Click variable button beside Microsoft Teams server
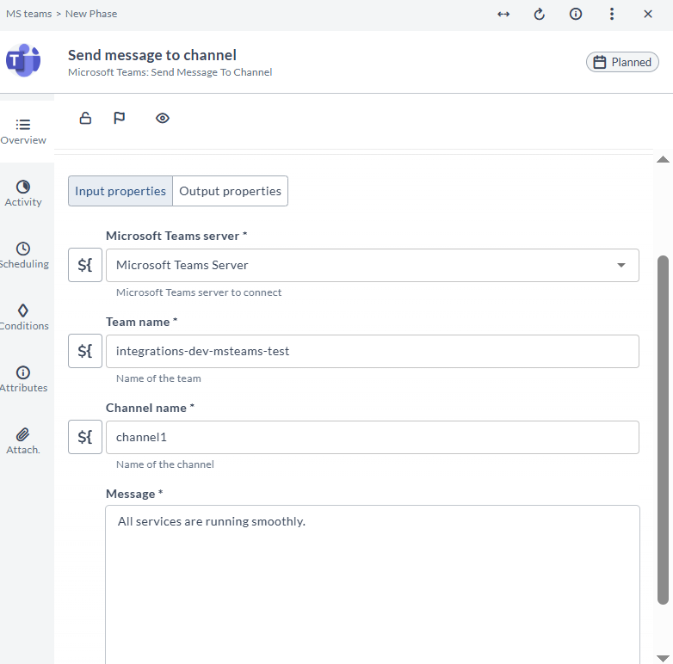This screenshot has height=664, width=673. pos(85,265)
